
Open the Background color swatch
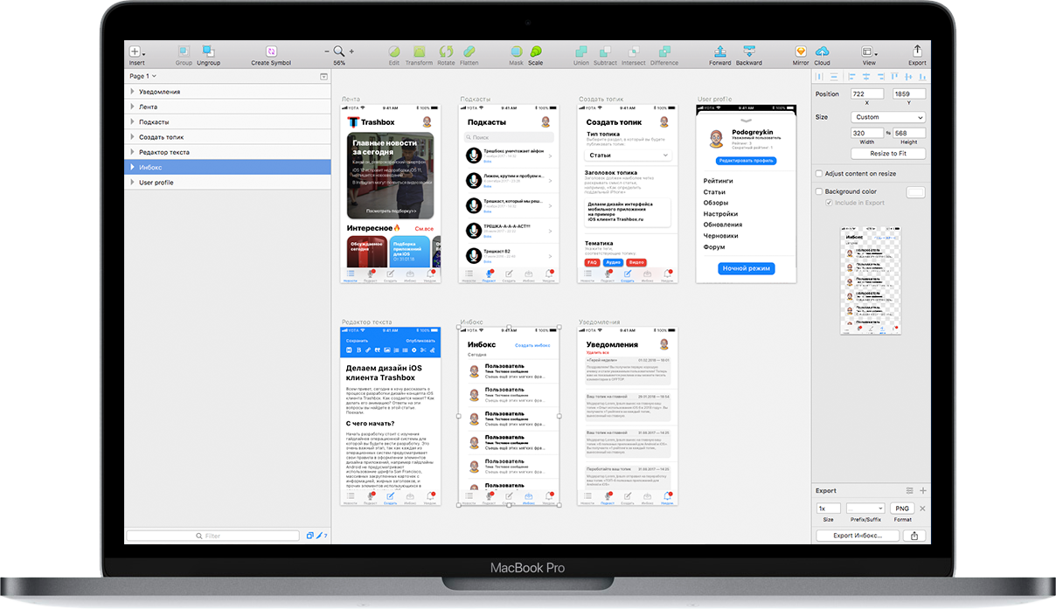(915, 191)
